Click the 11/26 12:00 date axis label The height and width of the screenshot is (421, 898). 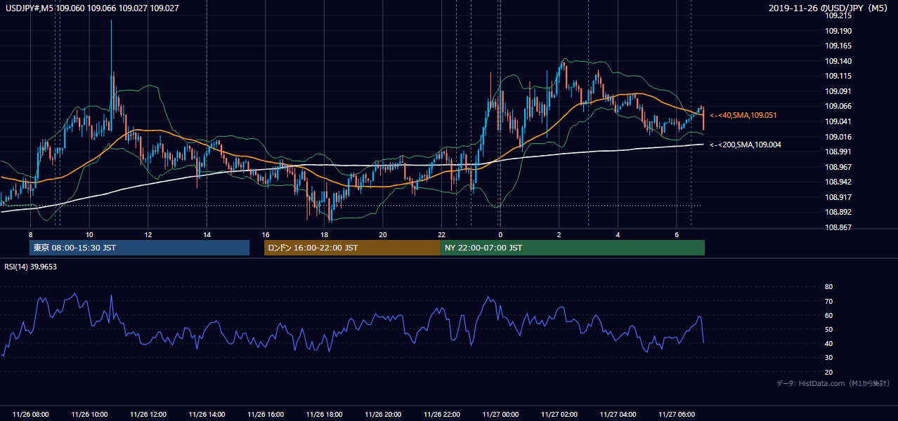(x=148, y=415)
